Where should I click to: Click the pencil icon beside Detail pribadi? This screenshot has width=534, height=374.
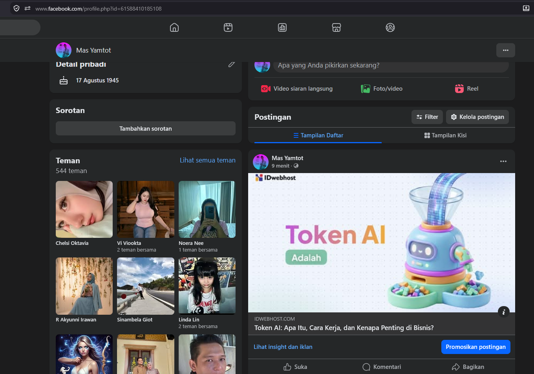point(232,64)
